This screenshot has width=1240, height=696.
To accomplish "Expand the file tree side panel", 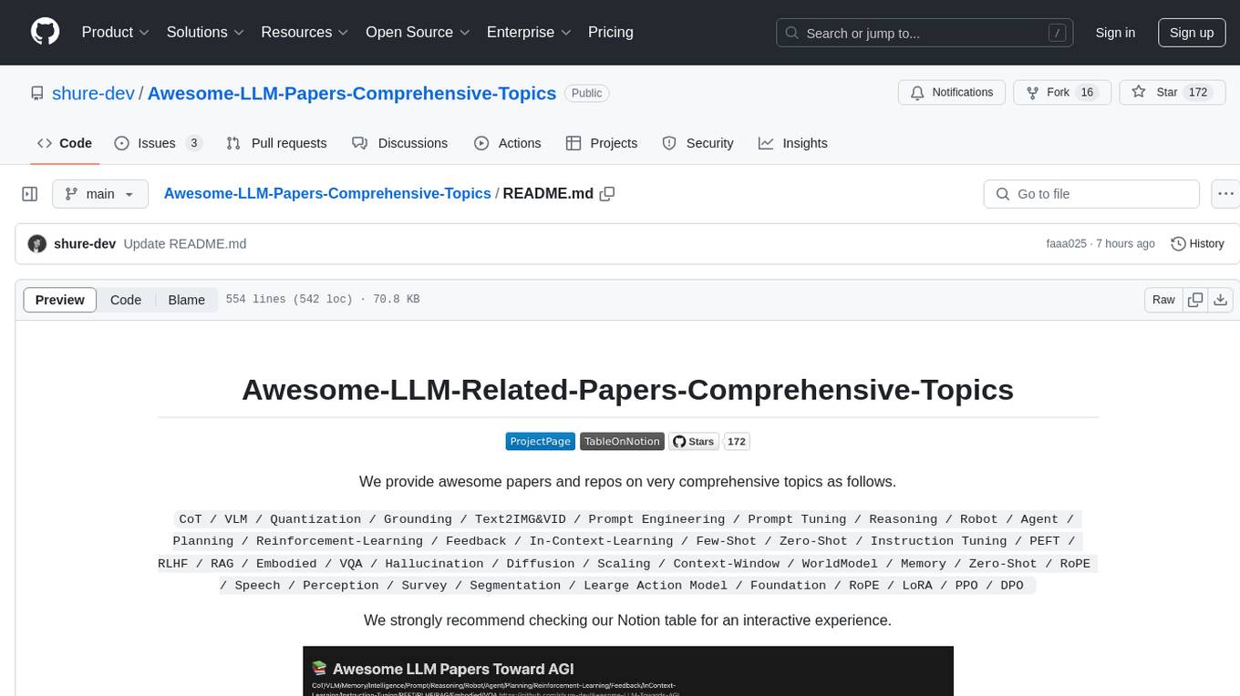I will pos(30,194).
